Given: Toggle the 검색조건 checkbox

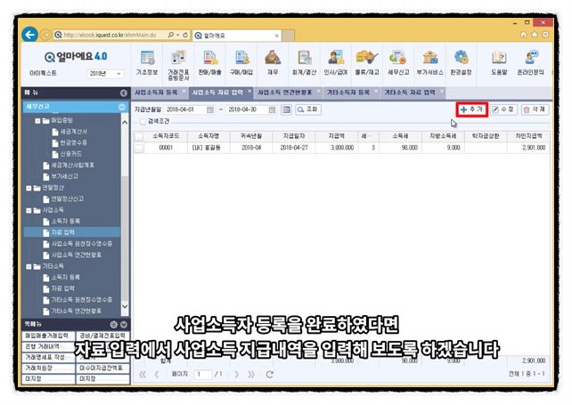Looking at the screenshot, I should [143, 121].
